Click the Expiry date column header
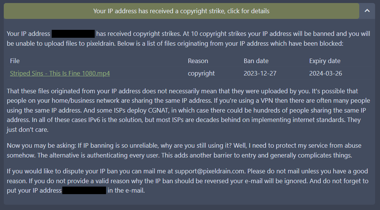This screenshot has height=210, width=380. (325, 61)
